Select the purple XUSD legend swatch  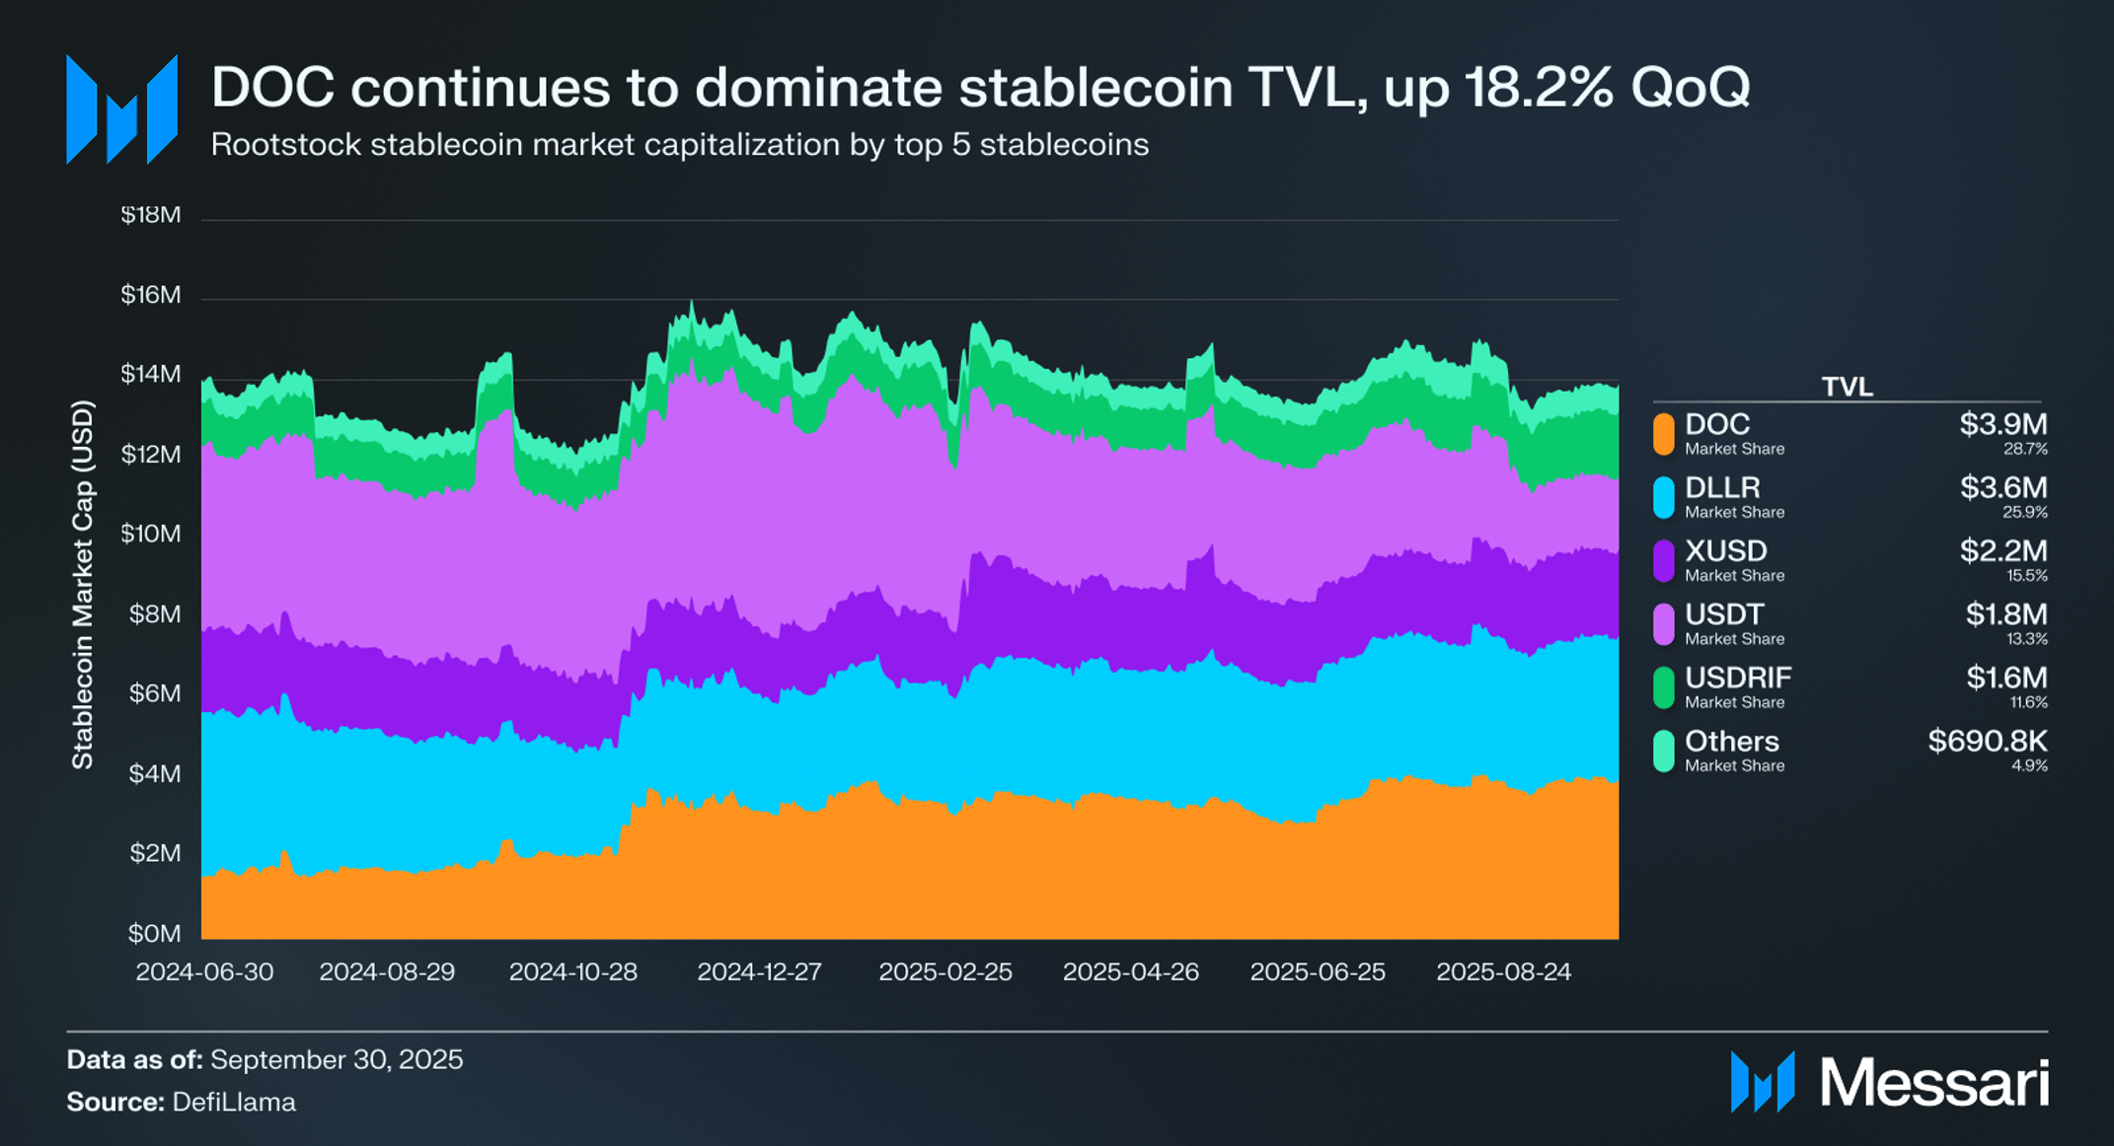tap(1664, 560)
